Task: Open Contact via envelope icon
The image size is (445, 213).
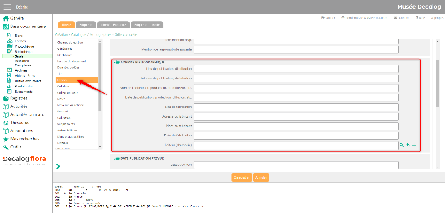Action: point(395,18)
